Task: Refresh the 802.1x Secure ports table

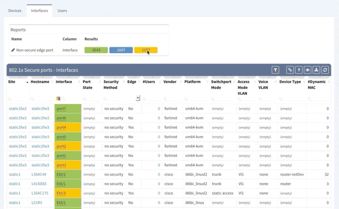Action: pyautogui.click(x=325, y=70)
